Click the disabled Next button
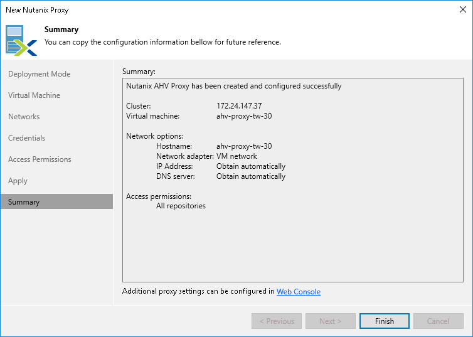This screenshot has height=337, width=473. point(331,321)
